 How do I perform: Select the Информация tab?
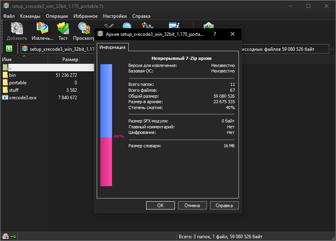click(x=113, y=47)
